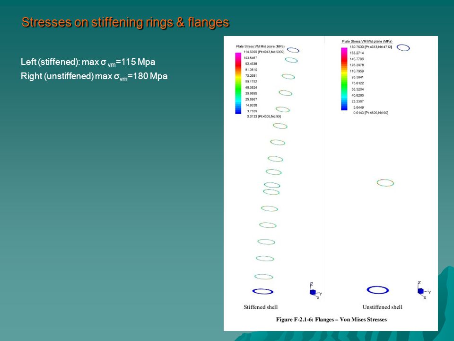Click the rainbow color scale of the stiffened legend
The image size is (454, 341).
coord(238,83)
